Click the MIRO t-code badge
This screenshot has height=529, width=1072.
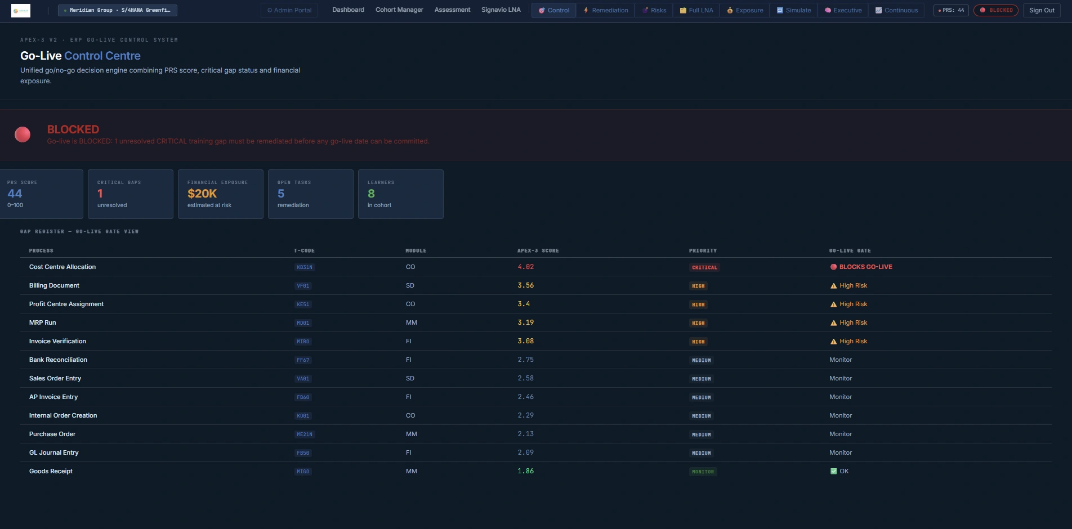pyautogui.click(x=303, y=342)
